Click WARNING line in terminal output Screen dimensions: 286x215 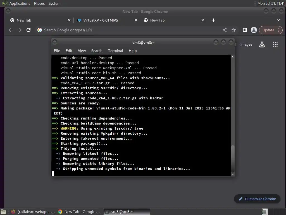97,128
